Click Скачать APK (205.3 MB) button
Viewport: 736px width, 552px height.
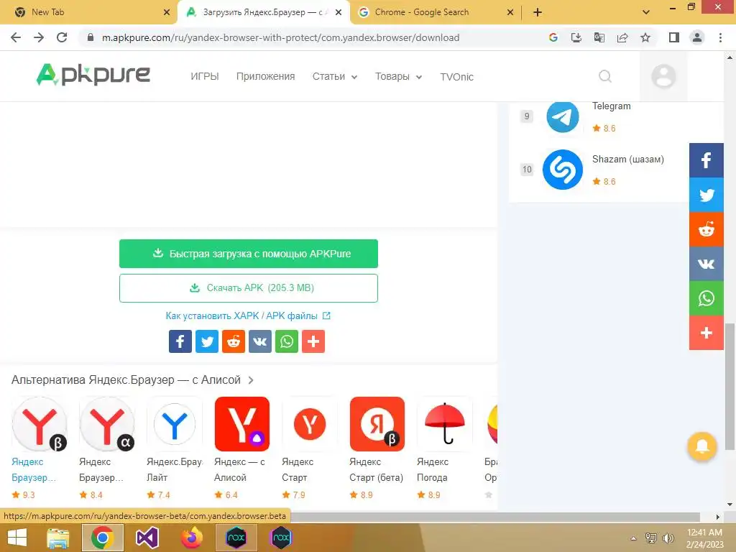[x=248, y=288]
